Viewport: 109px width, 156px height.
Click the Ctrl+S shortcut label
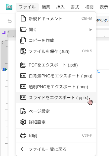pos(87,51)
